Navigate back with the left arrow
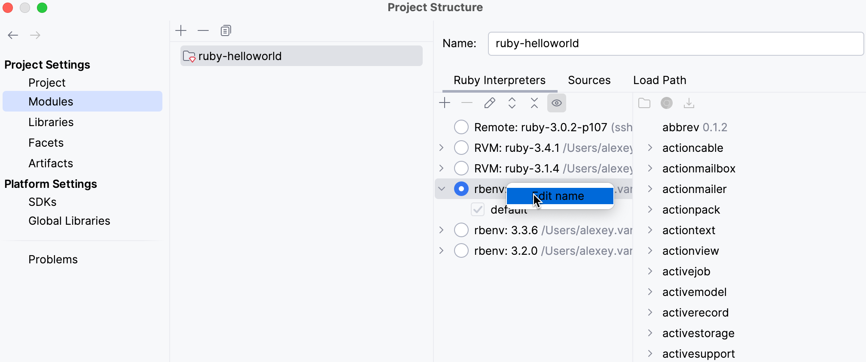This screenshot has height=362, width=866. 13,35
